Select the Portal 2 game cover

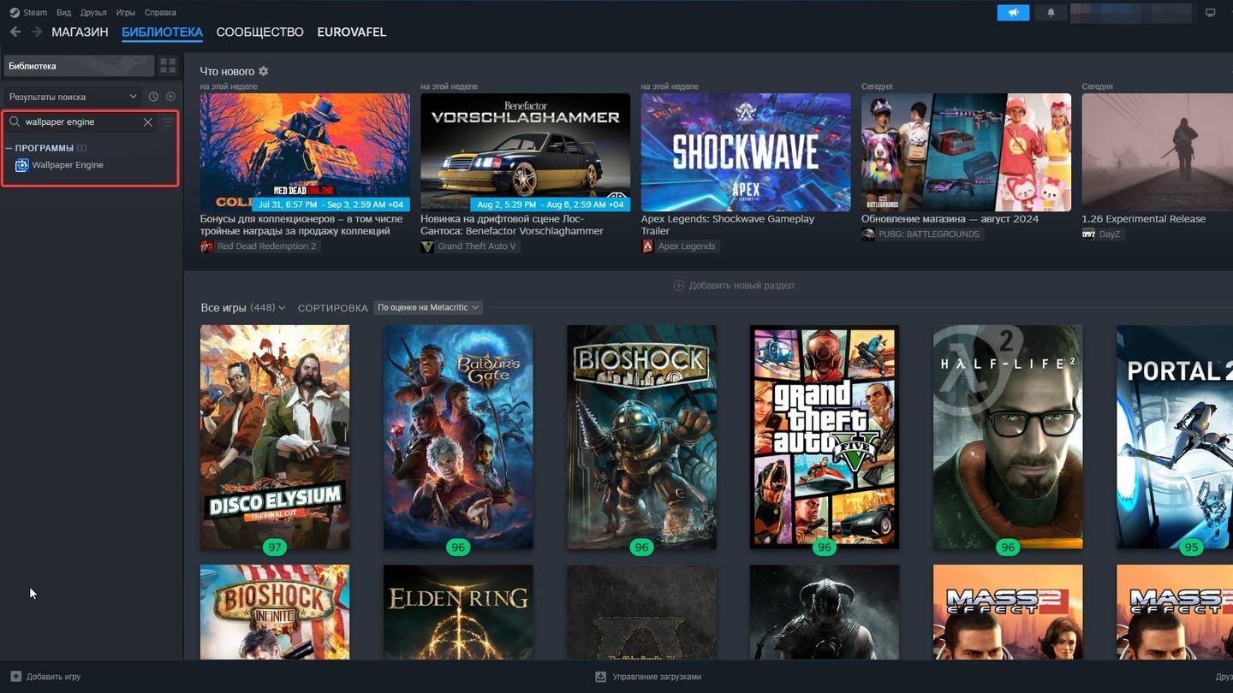[1175, 437]
